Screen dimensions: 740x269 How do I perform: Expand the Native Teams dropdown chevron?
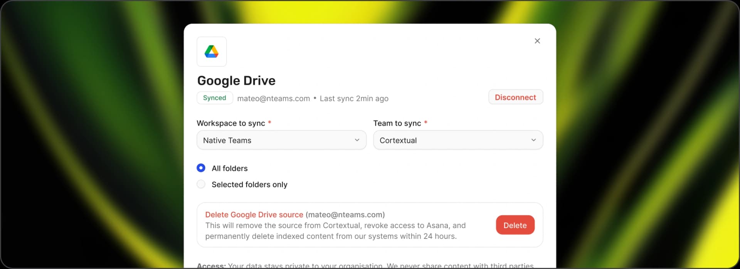point(357,140)
